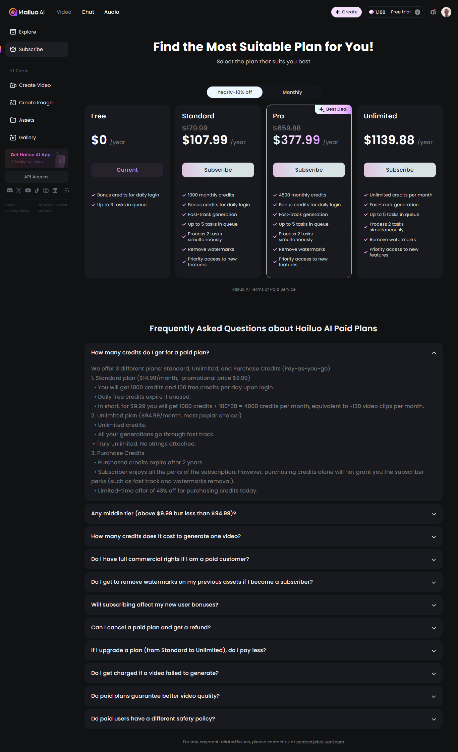Open the book guide icon in header
The height and width of the screenshot is (752, 458).
(433, 12)
